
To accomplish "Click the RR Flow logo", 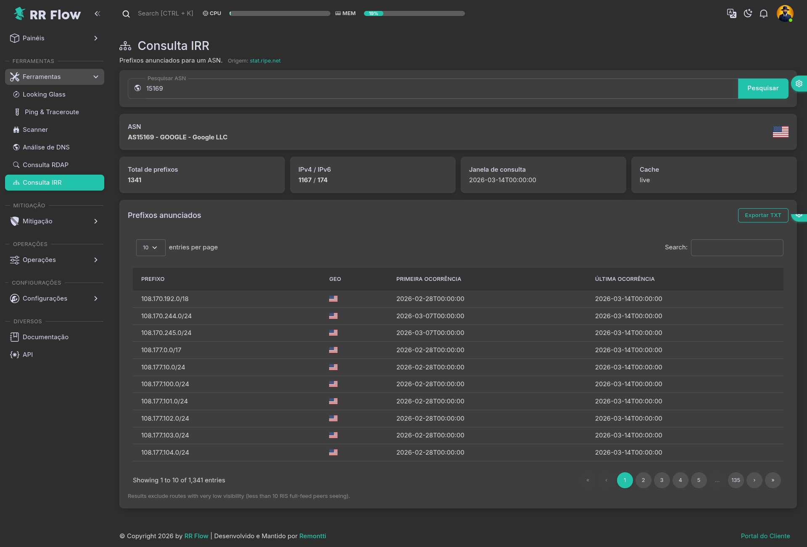I will [x=47, y=14].
